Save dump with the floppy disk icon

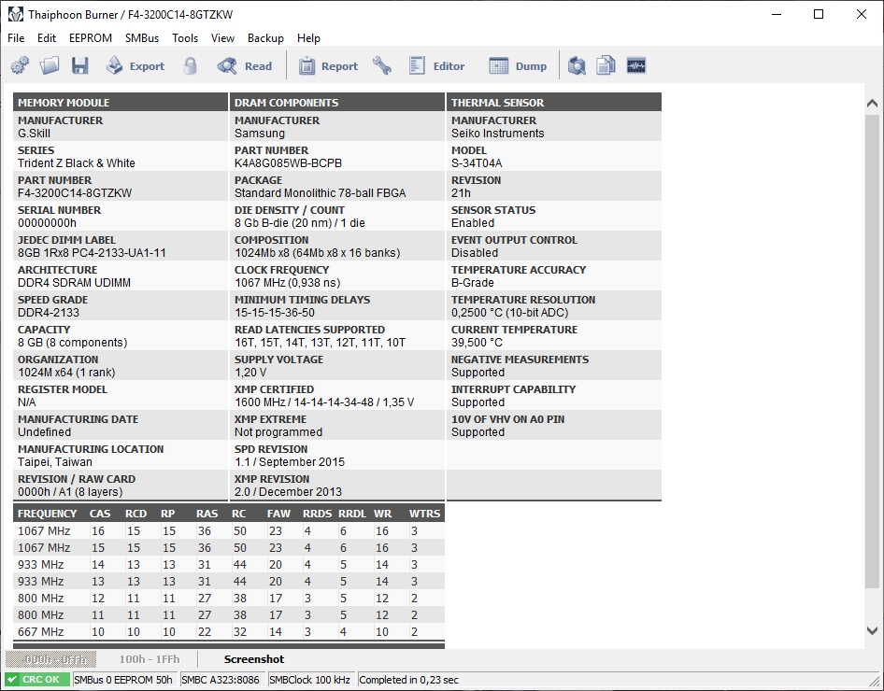coord(80,66)
